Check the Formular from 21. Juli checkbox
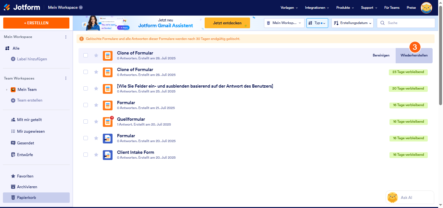This screenshot has width=443, height=208. 86,105
